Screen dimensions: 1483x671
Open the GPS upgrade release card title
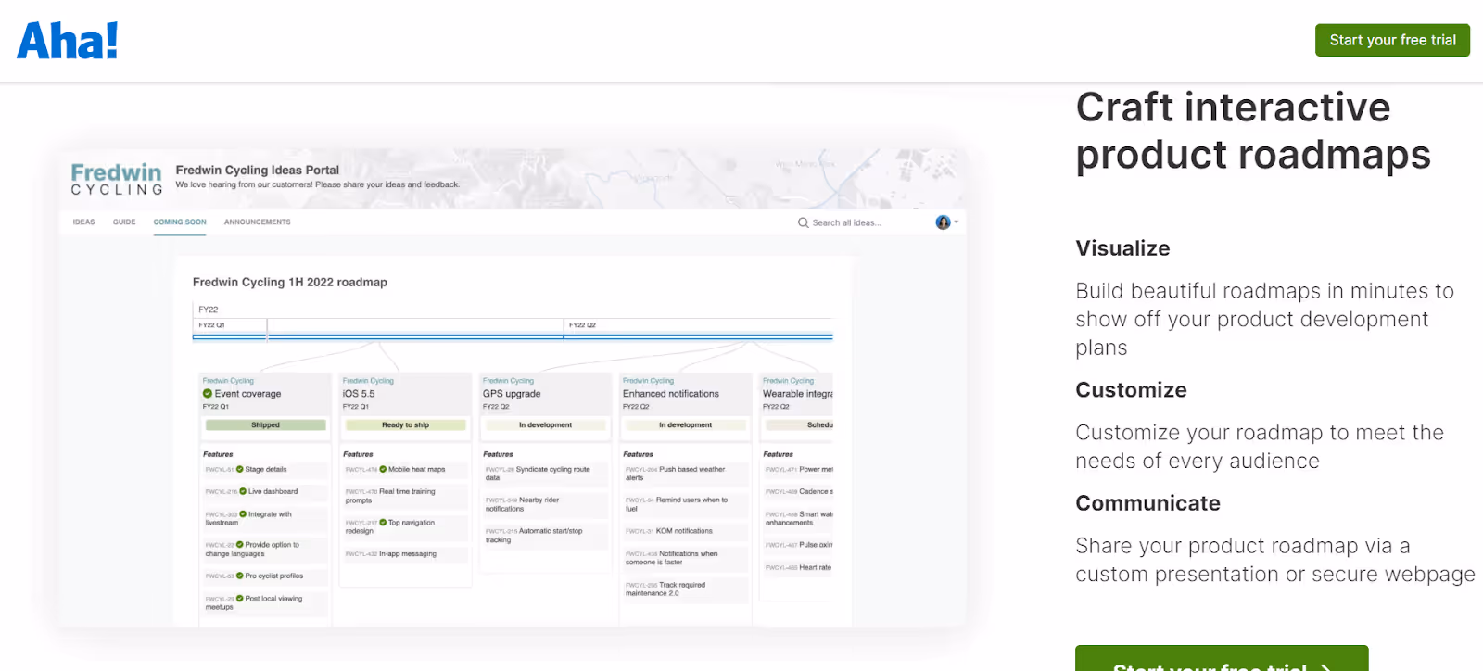[512, 394]
